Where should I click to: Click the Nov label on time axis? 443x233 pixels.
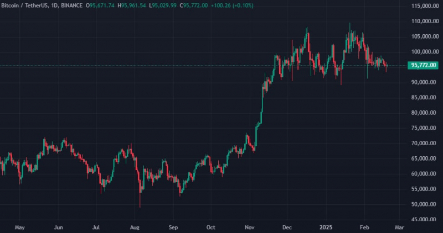click(250, 227)
